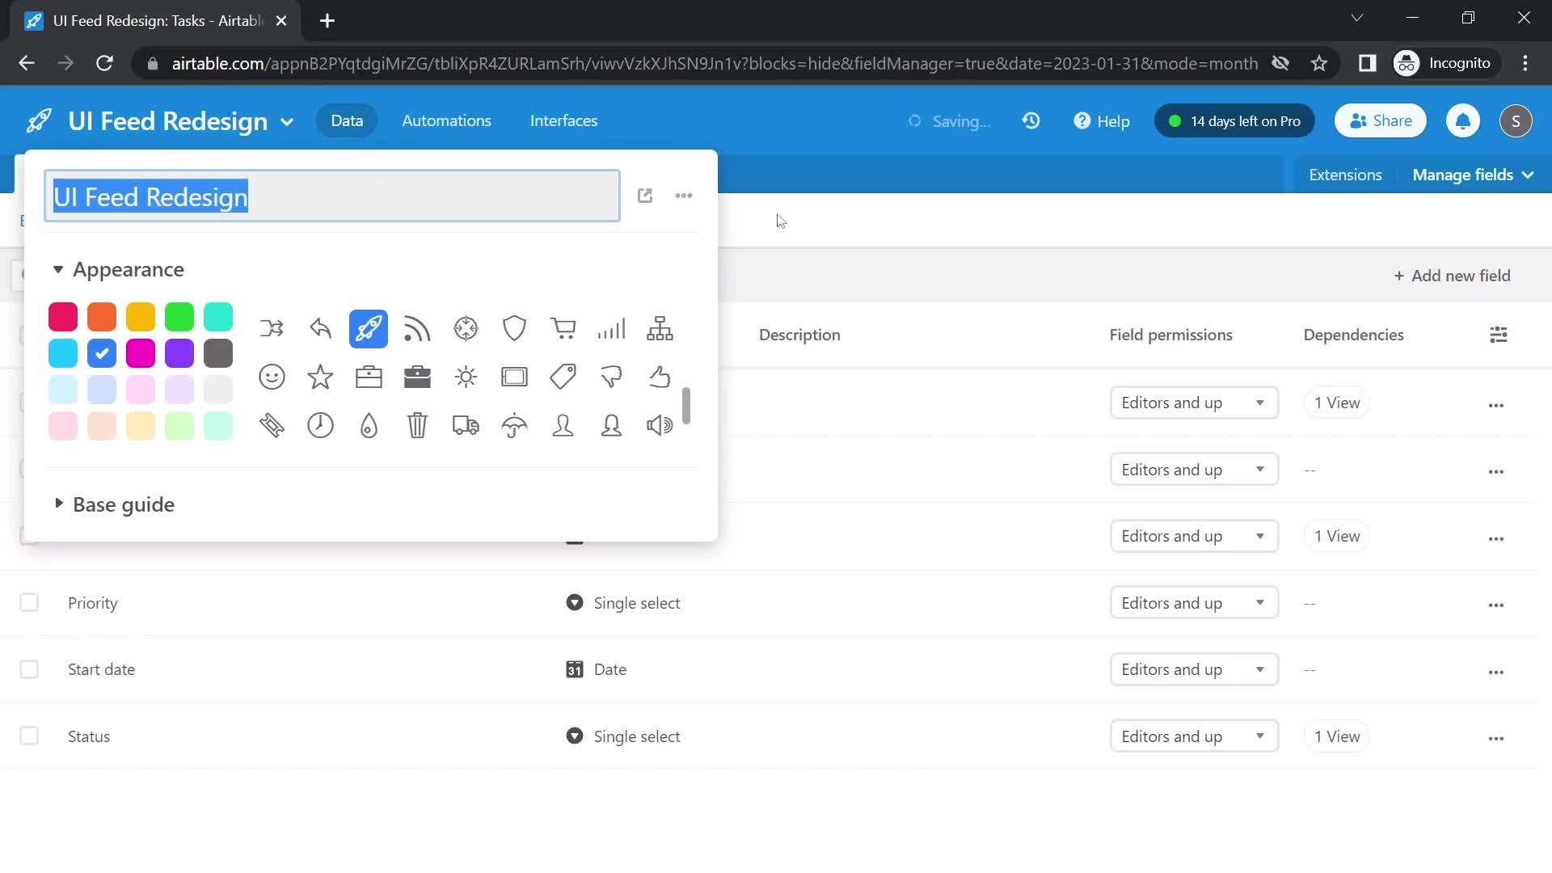Check the Status field checkbox
Screen dimensions: 1552x873
tap(29, 736)
